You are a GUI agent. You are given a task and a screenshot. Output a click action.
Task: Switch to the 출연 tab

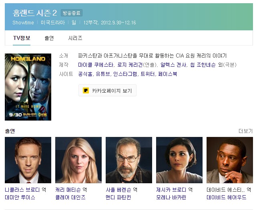(49, 38)
